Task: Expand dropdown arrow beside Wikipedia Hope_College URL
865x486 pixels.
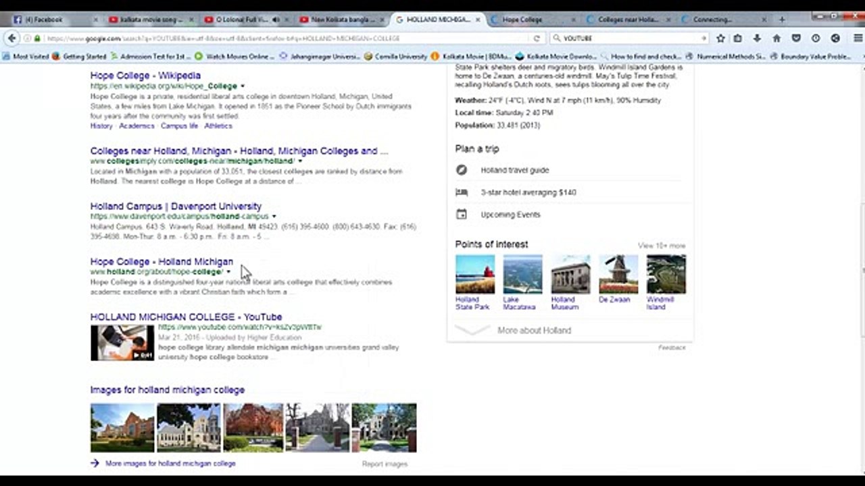Action: (x=243, y=86)
